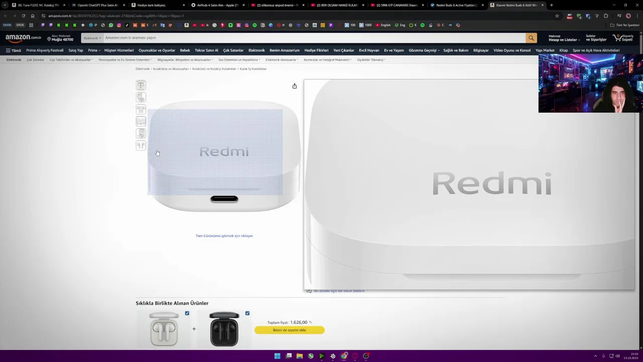Image resolution: width=643 pixels, height=362 pixels.
Task: Click the black Redmi Buds bundle image
Action: click(224, 329)
